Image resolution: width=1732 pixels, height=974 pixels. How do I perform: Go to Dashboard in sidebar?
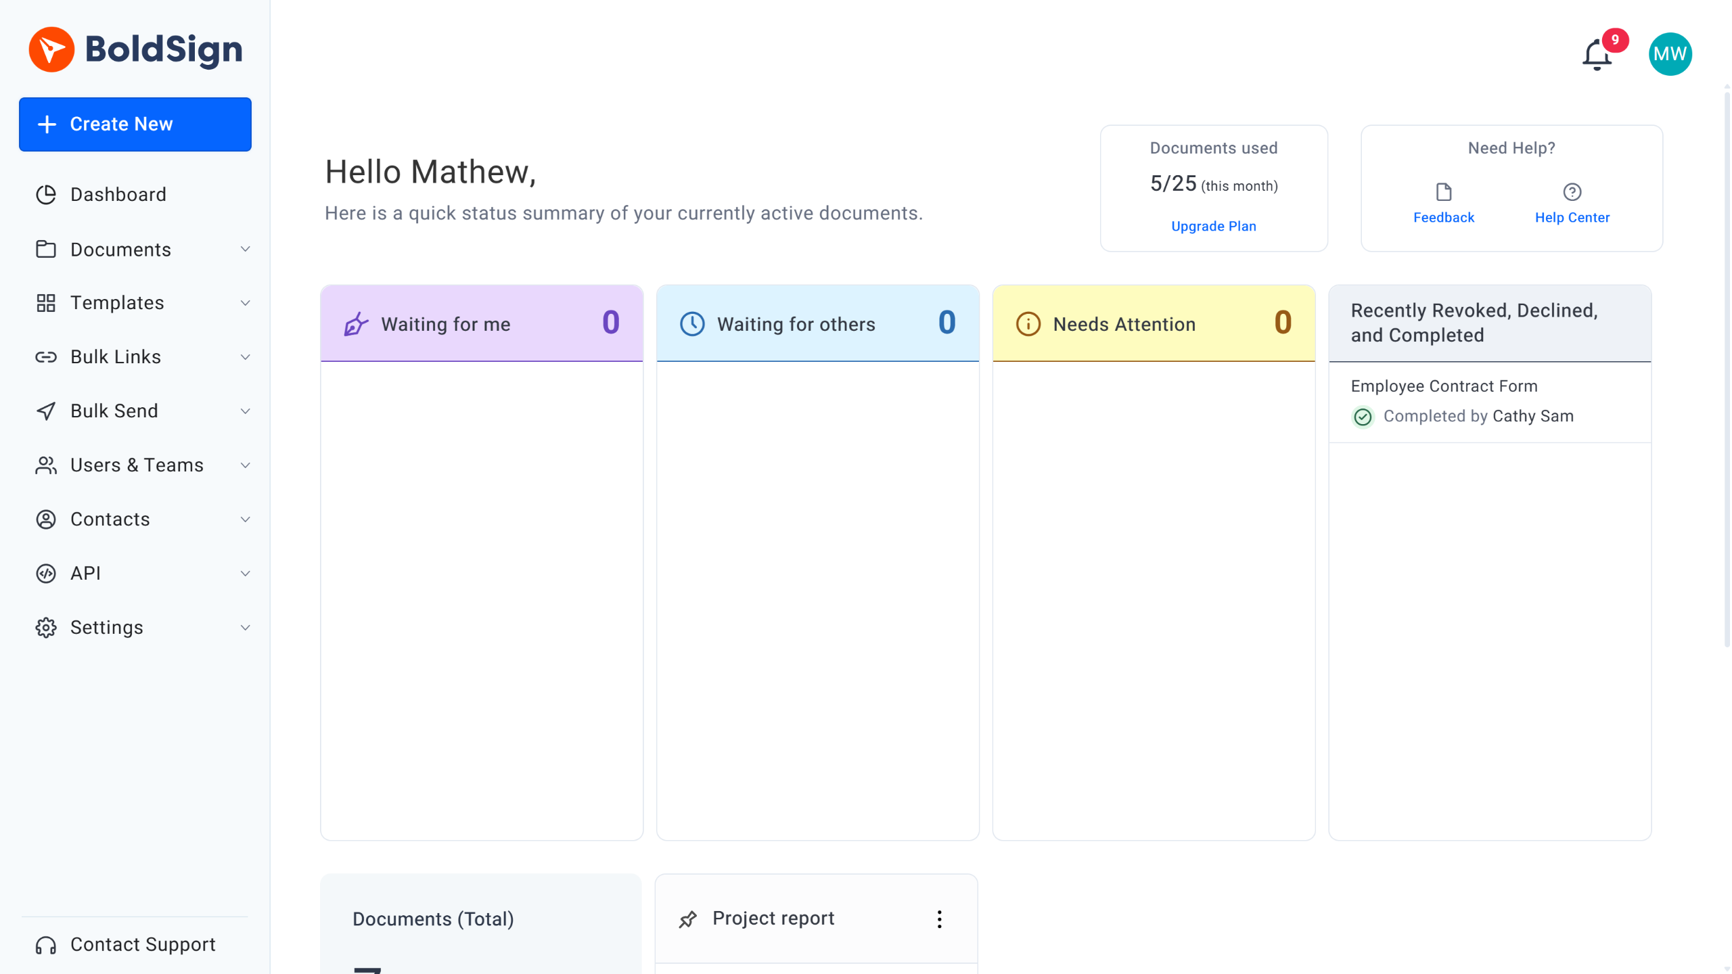click(118, 195)
